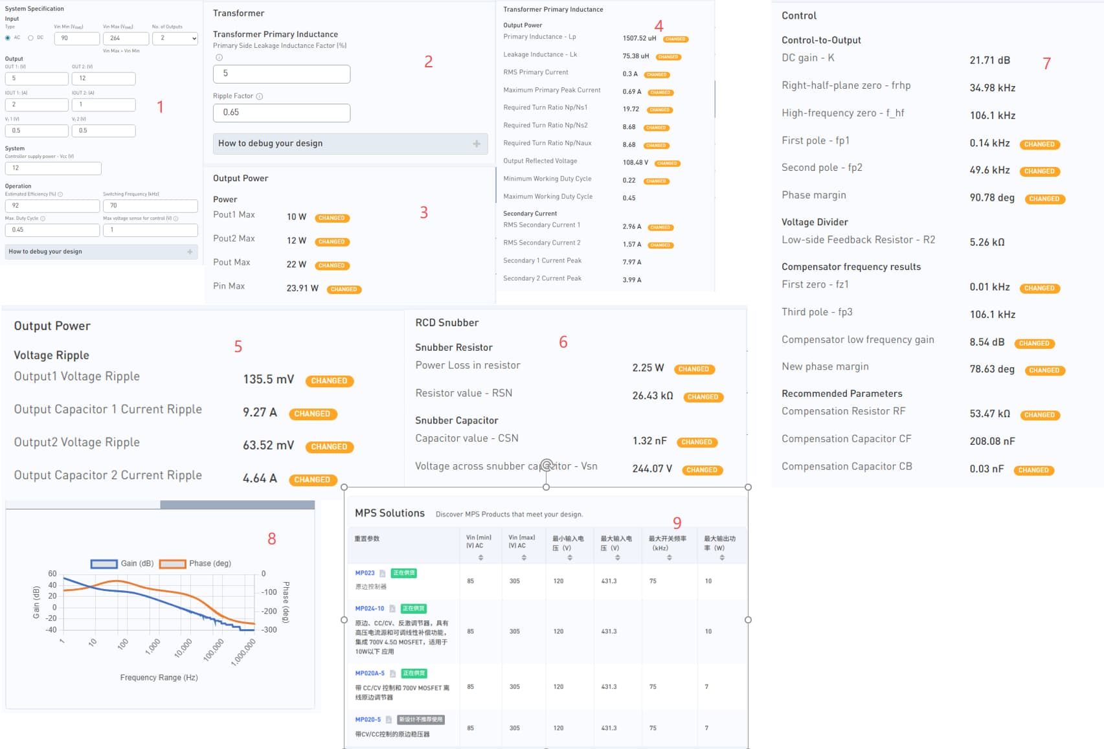Screen dimensions: 1104x749
Task: Click the Max voltage sense info icon
Action: point(175,219)
